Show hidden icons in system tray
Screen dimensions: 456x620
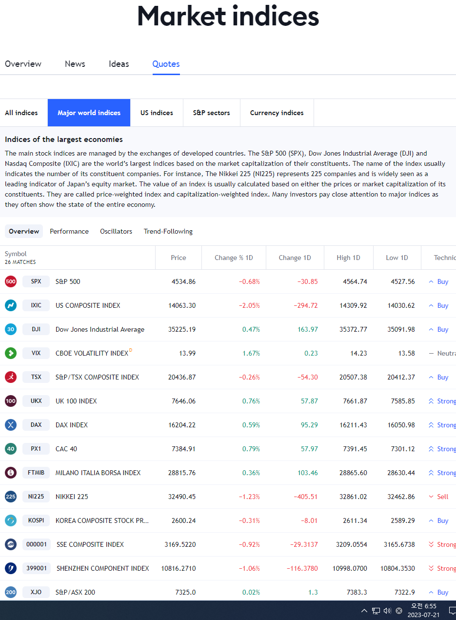[x=364, y=611]
